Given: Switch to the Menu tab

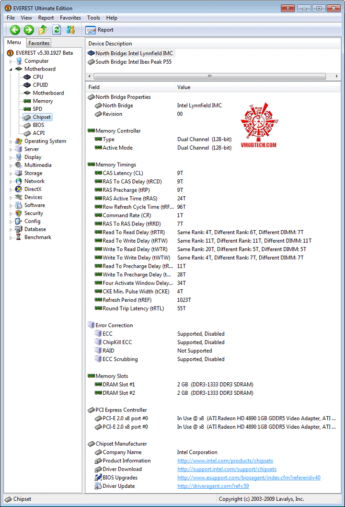Looking at the screenshot, I should pyautogui.click(x=14, y=42).
